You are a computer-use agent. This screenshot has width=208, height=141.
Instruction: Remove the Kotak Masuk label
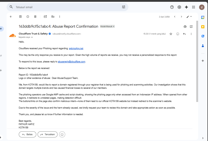(114, 26)
